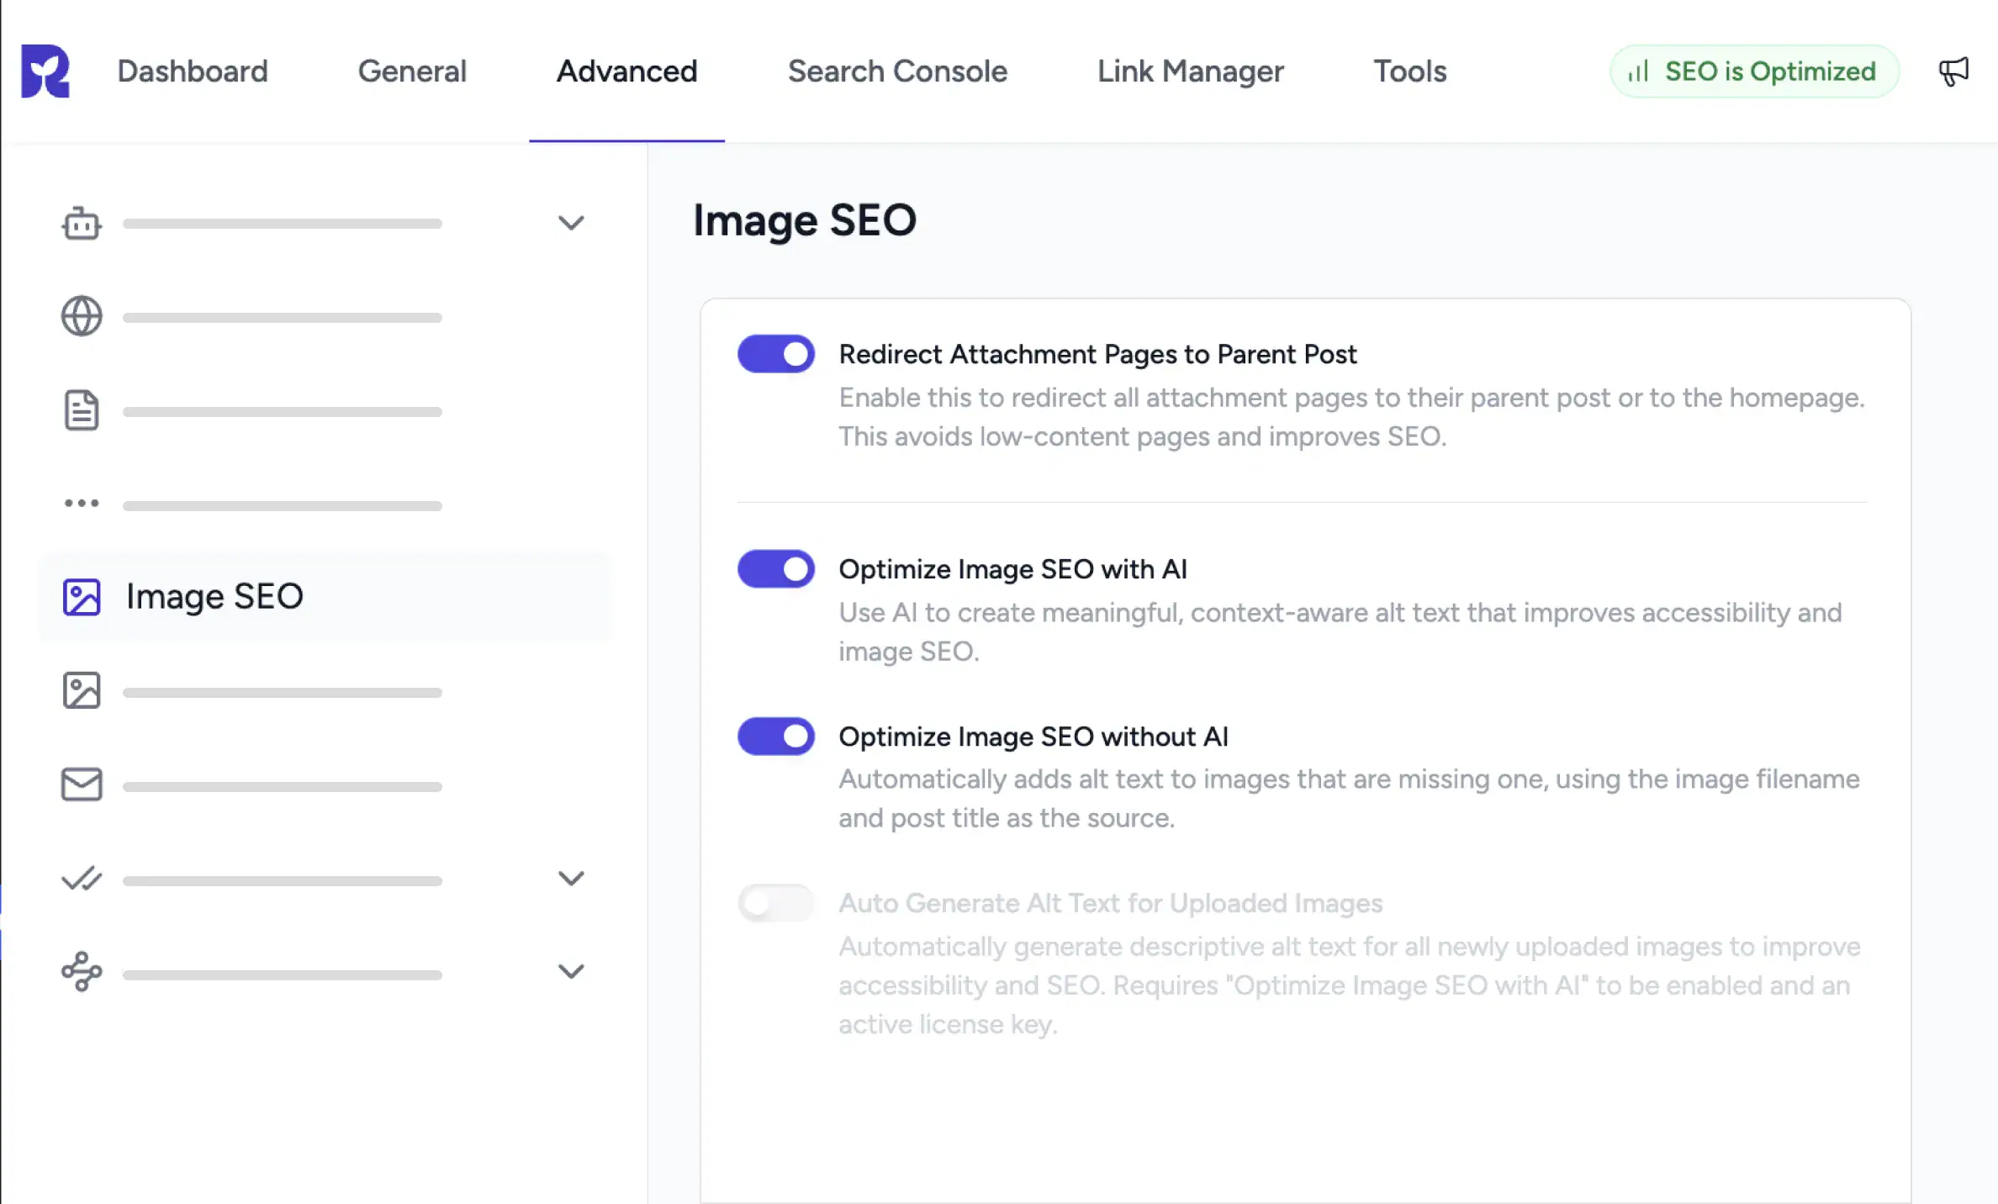This screenshot has width=1998, height=1204.
Task: Select the Advanced tab
Action: (627, 71)
